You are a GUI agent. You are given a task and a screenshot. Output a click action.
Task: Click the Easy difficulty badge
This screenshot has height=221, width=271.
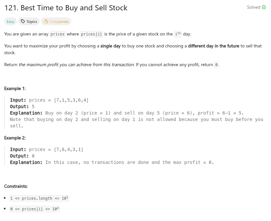11,22
